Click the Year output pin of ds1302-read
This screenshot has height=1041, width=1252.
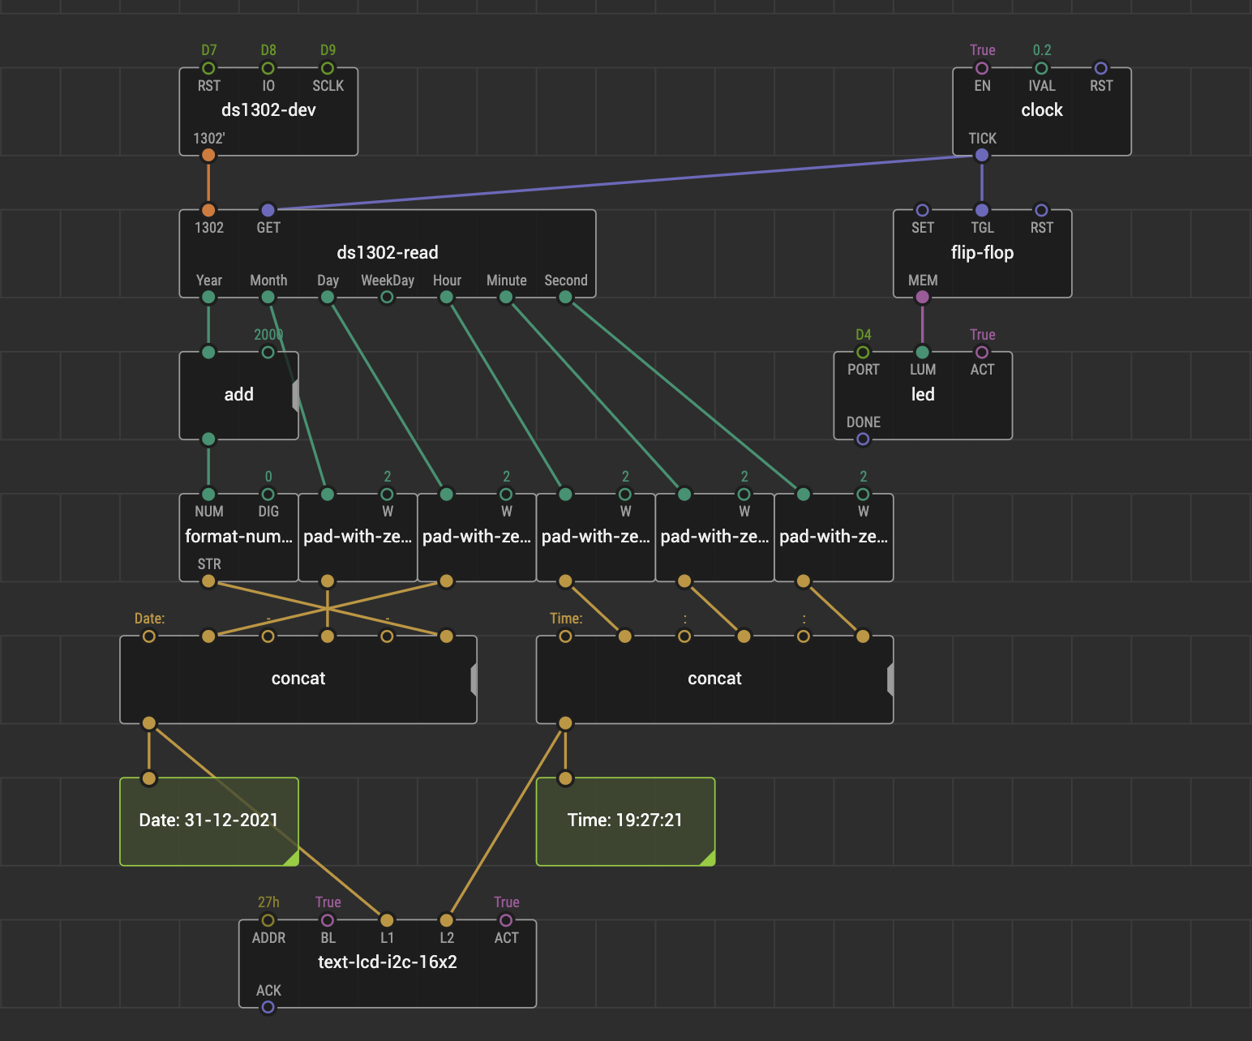coord(208,298)
